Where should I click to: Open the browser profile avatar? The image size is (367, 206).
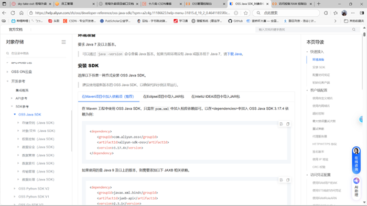344,13
